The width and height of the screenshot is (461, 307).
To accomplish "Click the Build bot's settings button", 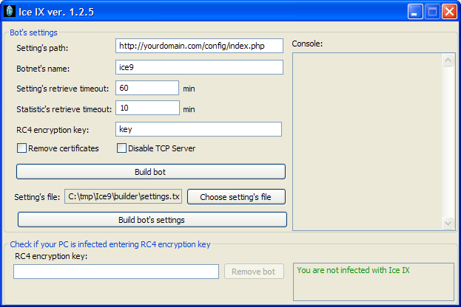I will tap(152, 220).
